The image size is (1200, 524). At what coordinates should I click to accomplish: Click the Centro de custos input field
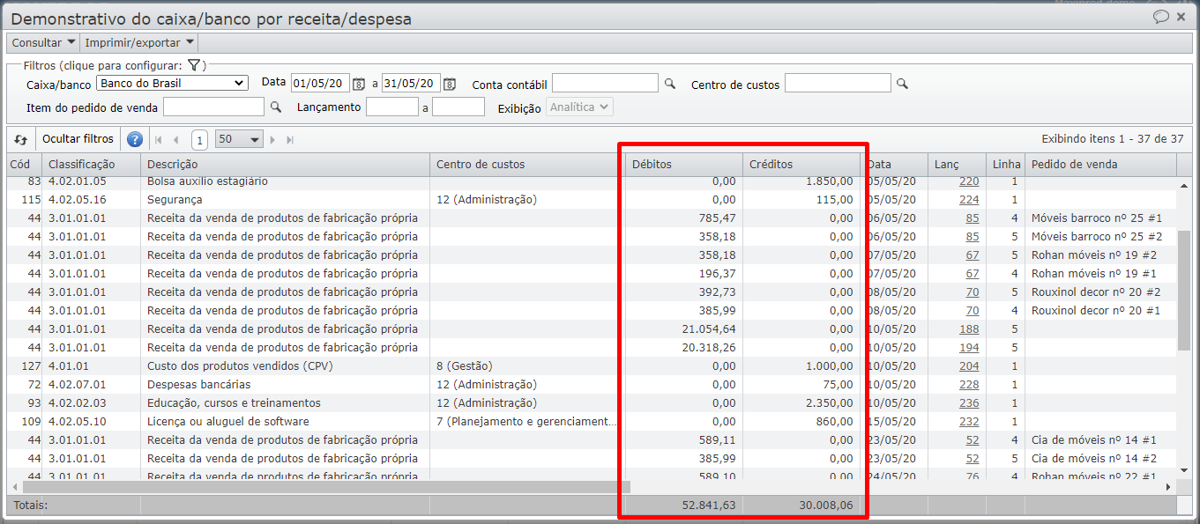pyautogui.click(x=838, y=83)
